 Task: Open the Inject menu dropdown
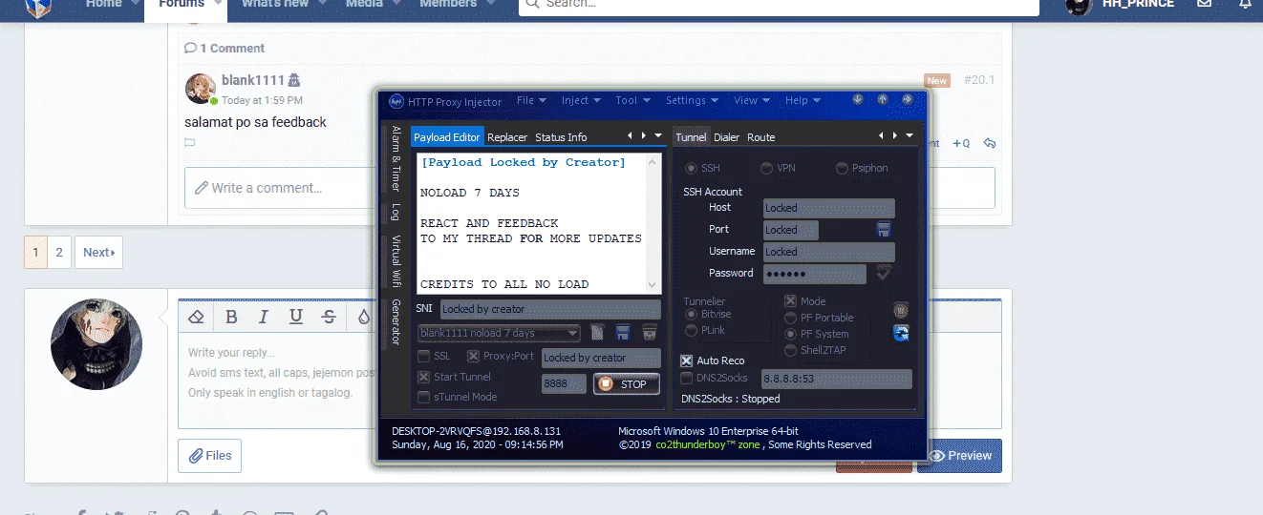581,100
